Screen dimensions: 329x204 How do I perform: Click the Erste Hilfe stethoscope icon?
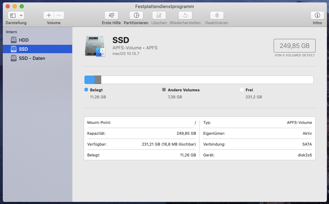(x=111, y=15)
